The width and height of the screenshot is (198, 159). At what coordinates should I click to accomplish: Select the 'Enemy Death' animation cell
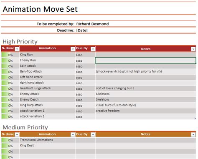[x=47, y=99]
